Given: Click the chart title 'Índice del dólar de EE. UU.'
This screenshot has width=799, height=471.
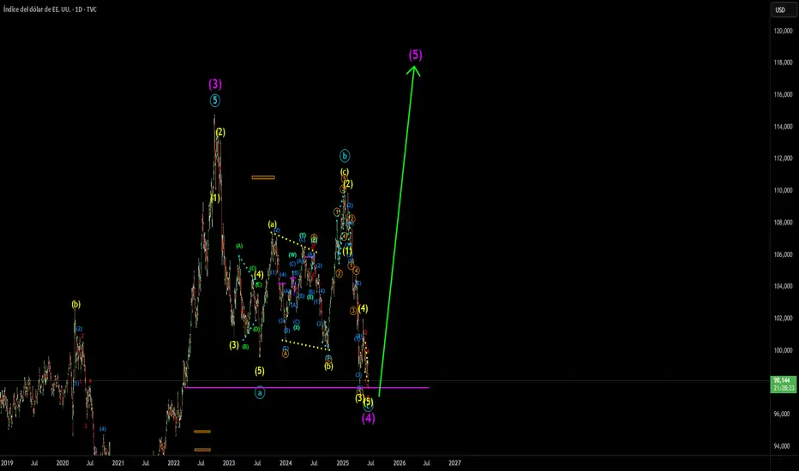Looking at the screenshot, I should coord(37,9).
